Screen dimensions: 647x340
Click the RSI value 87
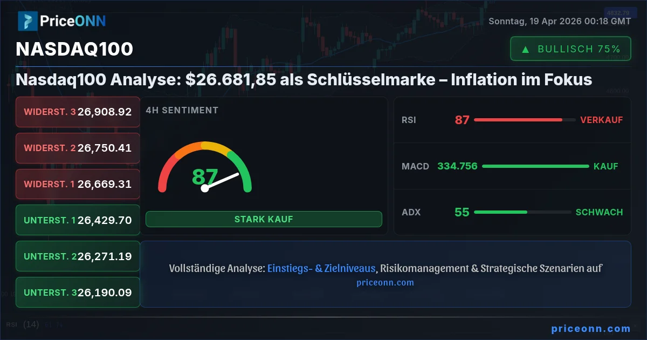[x=462, y=120]
